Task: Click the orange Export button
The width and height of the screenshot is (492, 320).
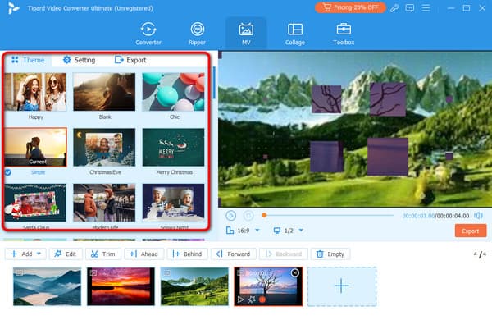Action: point(471,231)
